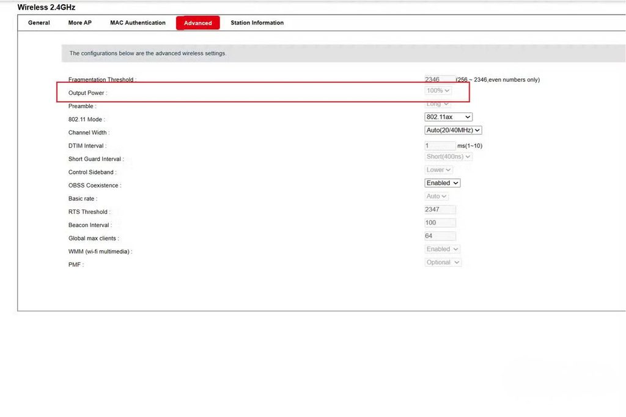Open the More AP tab
Image resolution: width=626 pixels, height=417 pixels.
tap(80, 23)
